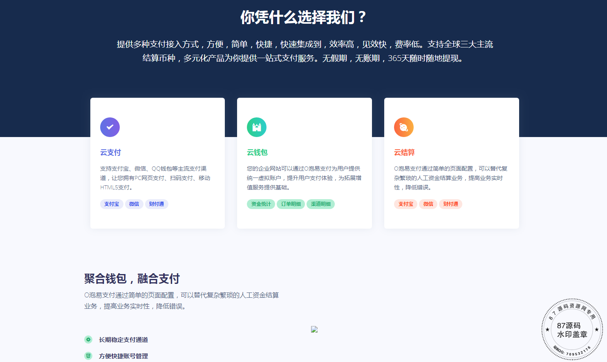
Task: Click the green 订单明细 tag
Action: click(x=291, y=204)
